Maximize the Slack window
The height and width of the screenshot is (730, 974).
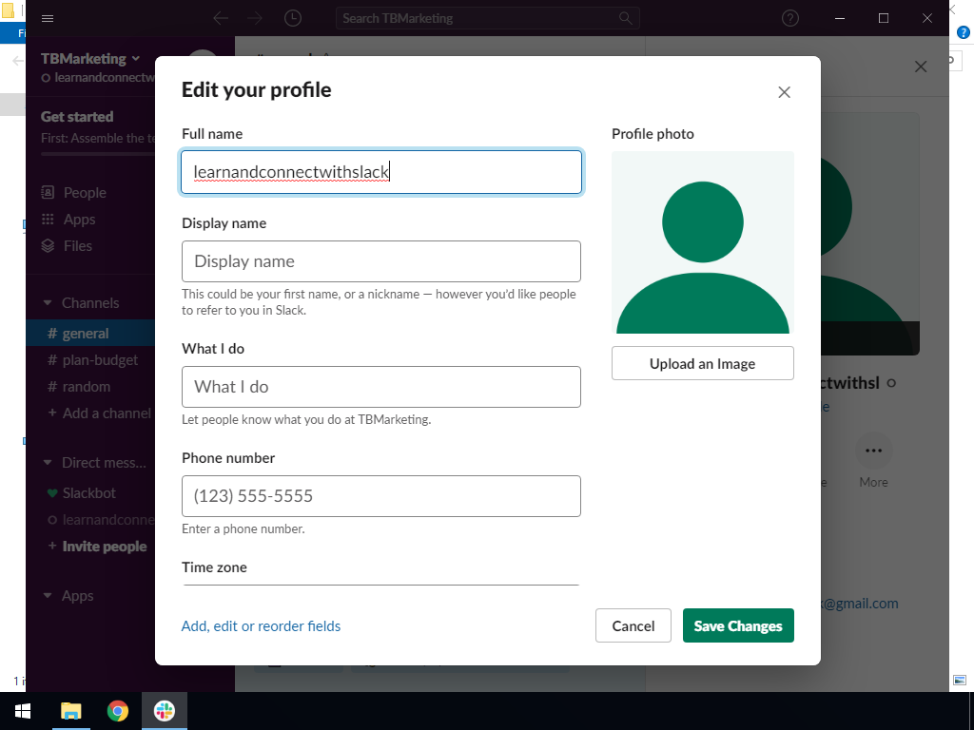pos(884,19)
